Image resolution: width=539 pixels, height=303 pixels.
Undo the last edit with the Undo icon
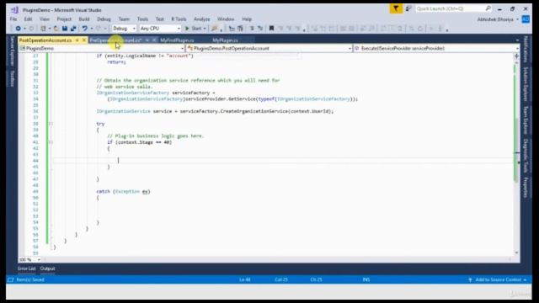84,29
